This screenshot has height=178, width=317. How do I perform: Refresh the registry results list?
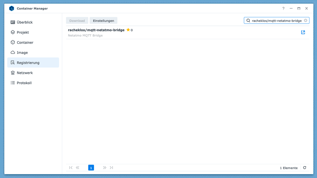305,168
